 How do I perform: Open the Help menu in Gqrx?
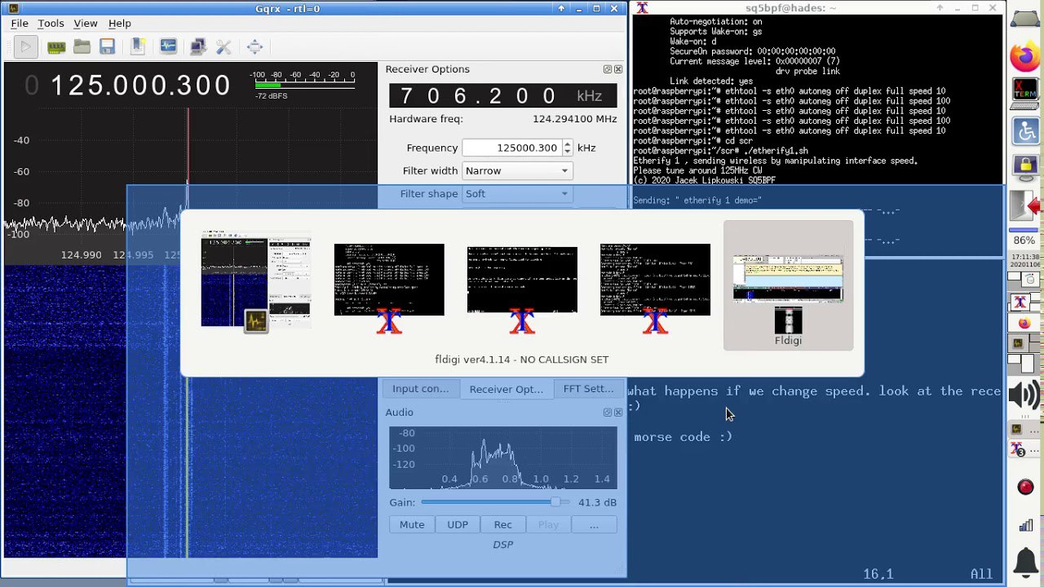pos(119,24)
